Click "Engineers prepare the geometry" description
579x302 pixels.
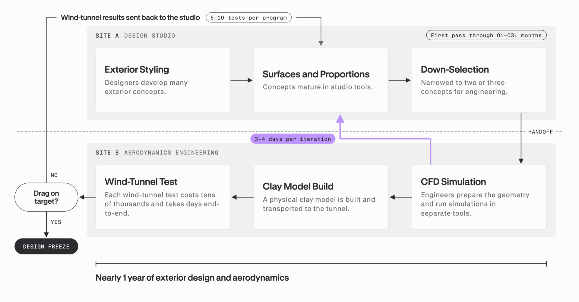pyautogui.click(x=475, y=204)
